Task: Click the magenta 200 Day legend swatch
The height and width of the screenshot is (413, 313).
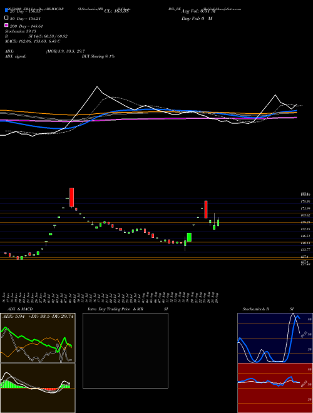Action: pyautogui.click(x=6, y=26)
